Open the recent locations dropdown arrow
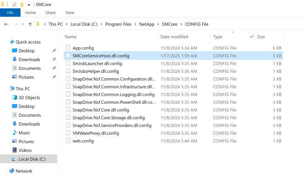This screenshot has width=302, height=177. click(23, 24)
